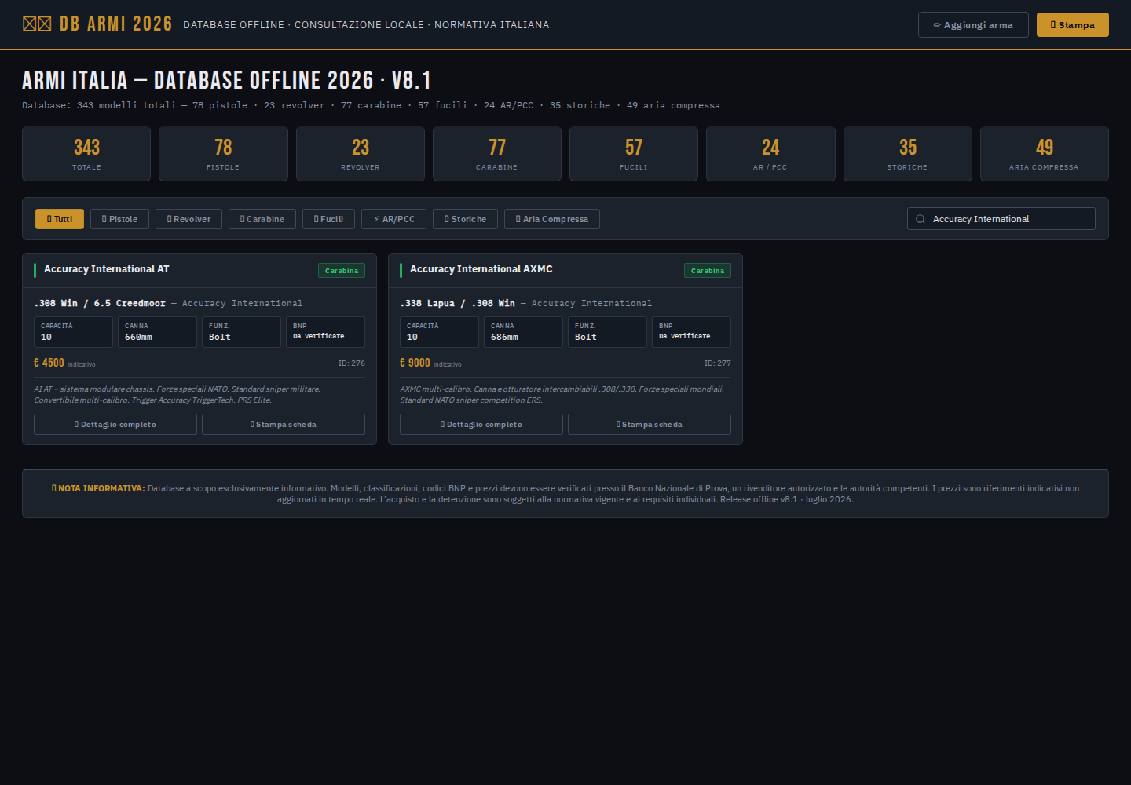
Task: Click the 660mm canna value
Action: (139, 338)
